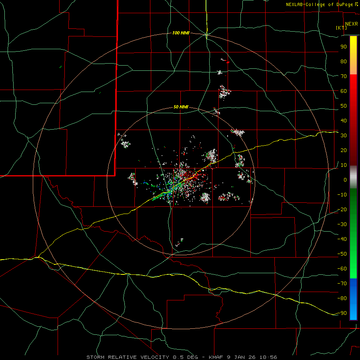Image resolution: width=360 pixels, height=360 pixels.
Task: Click the Storm Relative Velocity caption at bottom
Action: tap(182, 357)
